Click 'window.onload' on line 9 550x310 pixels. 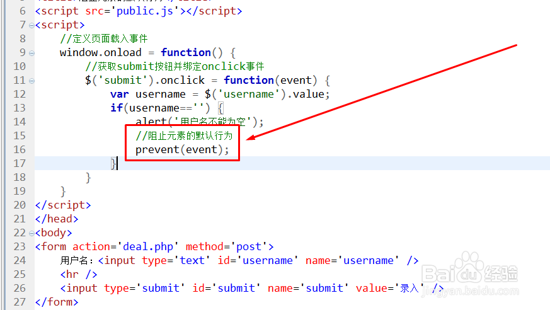pos(101,52)
